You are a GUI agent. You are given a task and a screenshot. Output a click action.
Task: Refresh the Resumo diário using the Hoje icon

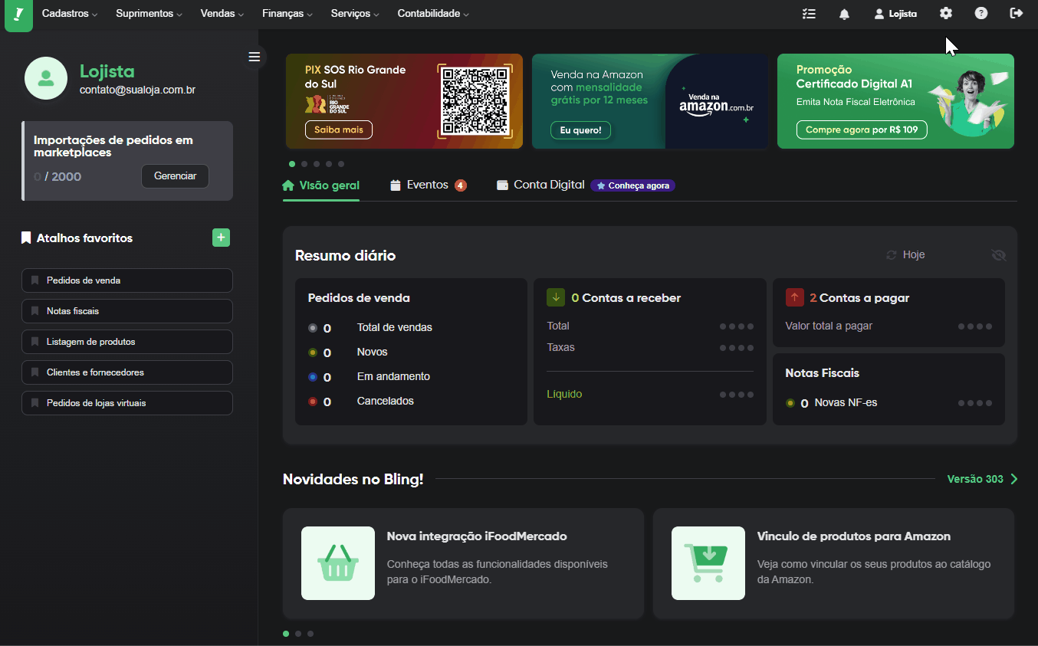pos(891,255)
